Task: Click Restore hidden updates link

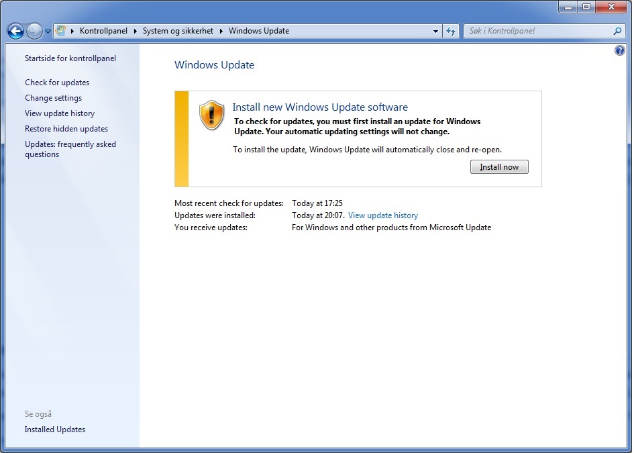Action: tap(66, 129)
